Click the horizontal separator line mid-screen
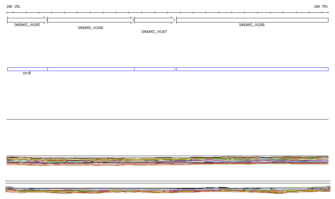335x199 pixels. 167,119
